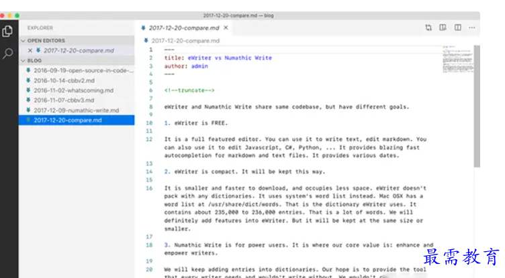This screenshot has width=505, height=278.
Task: Click text 'It is smaller and faster to download'
Action: click(224, 188)
